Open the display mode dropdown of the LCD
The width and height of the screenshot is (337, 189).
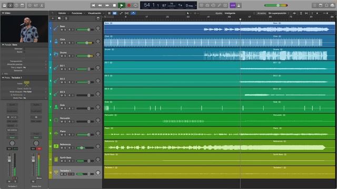tap(196, 5)
